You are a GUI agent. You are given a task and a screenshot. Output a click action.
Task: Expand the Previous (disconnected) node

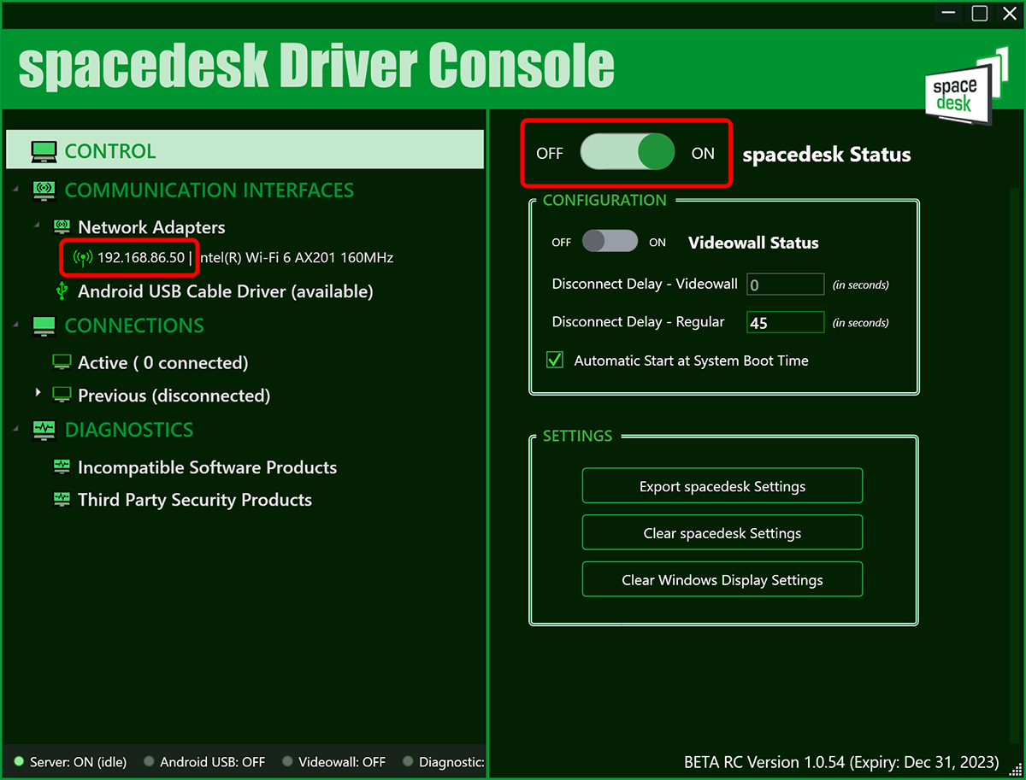(38, 393)
